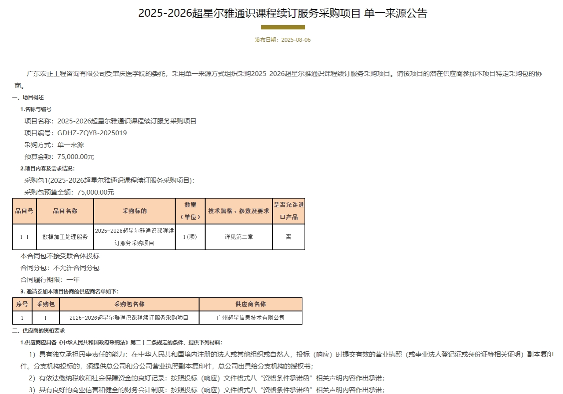The image size is (563, 394).
Task: Click requirement 3) about 商业信誉和财务会计制度
Action: [x=207, y=390]
